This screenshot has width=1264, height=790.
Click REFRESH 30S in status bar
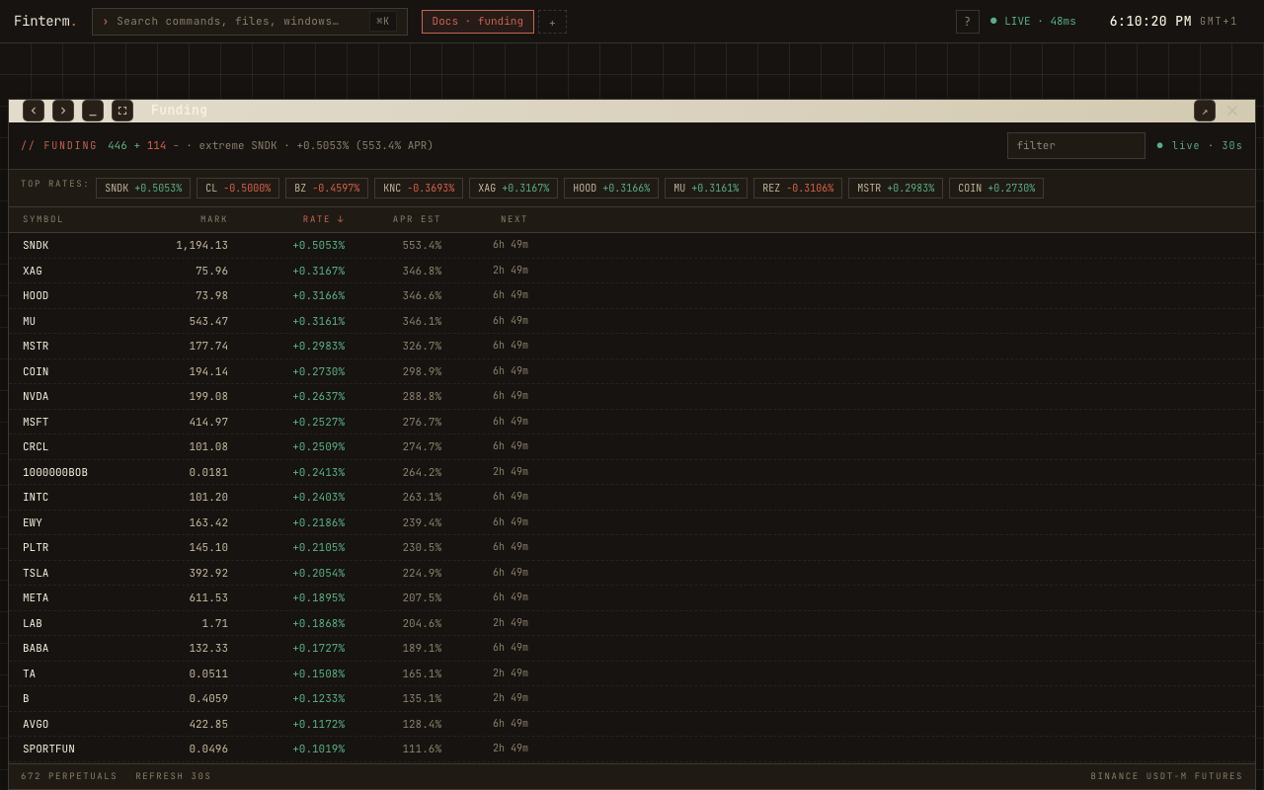[x=174, y=777]
